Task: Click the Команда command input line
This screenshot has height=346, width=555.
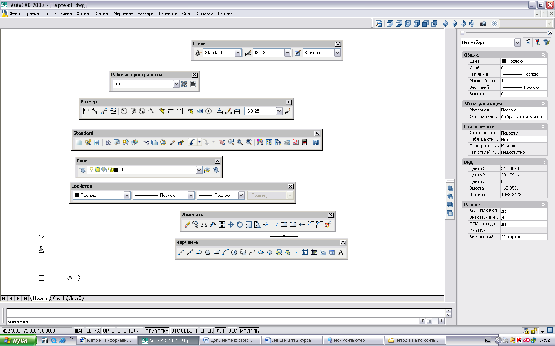Action: [212, 321]
